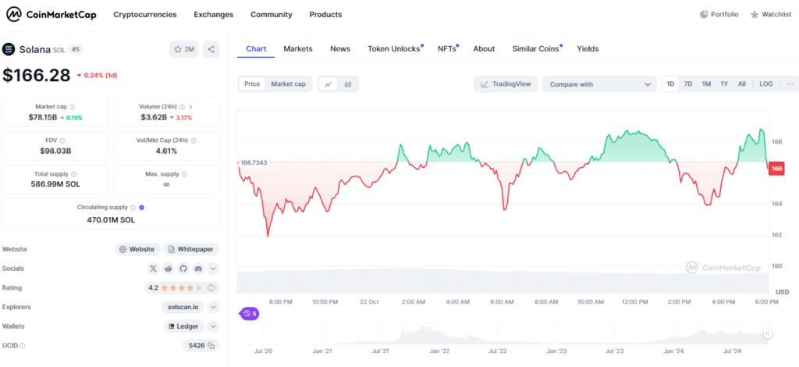
Task: Open the solscan.io explorer link
Action: click(183, 307)
